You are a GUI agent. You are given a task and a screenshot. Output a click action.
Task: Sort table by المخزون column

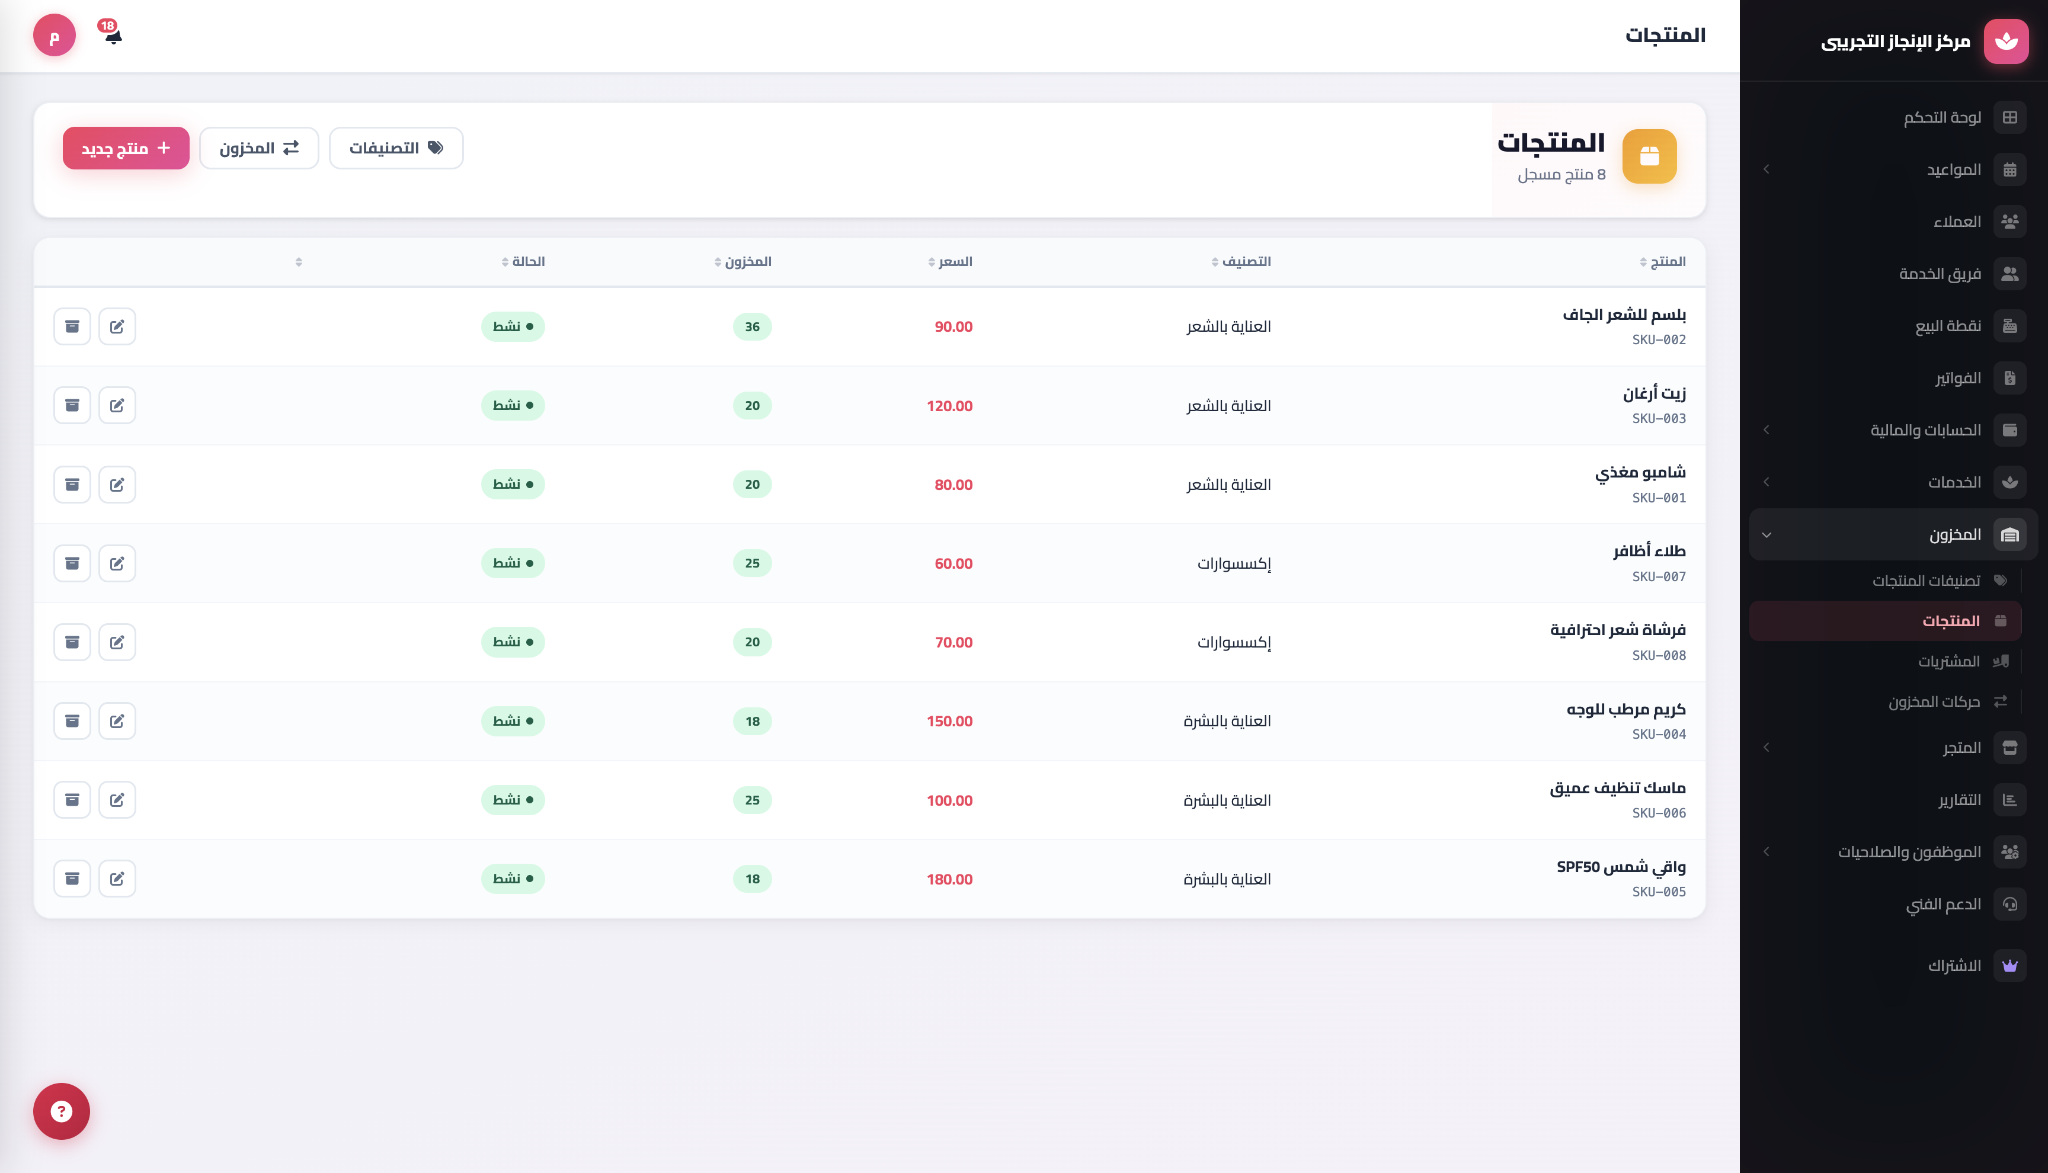point(742,262)
